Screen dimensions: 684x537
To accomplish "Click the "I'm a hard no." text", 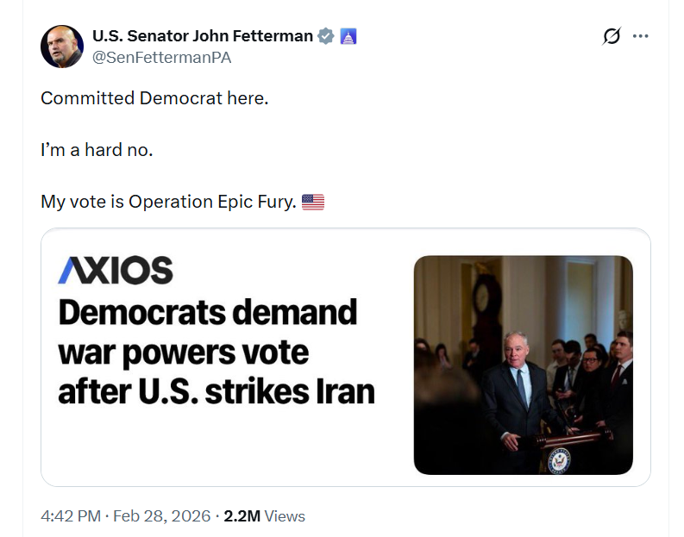I will click(x=97, y=150).
